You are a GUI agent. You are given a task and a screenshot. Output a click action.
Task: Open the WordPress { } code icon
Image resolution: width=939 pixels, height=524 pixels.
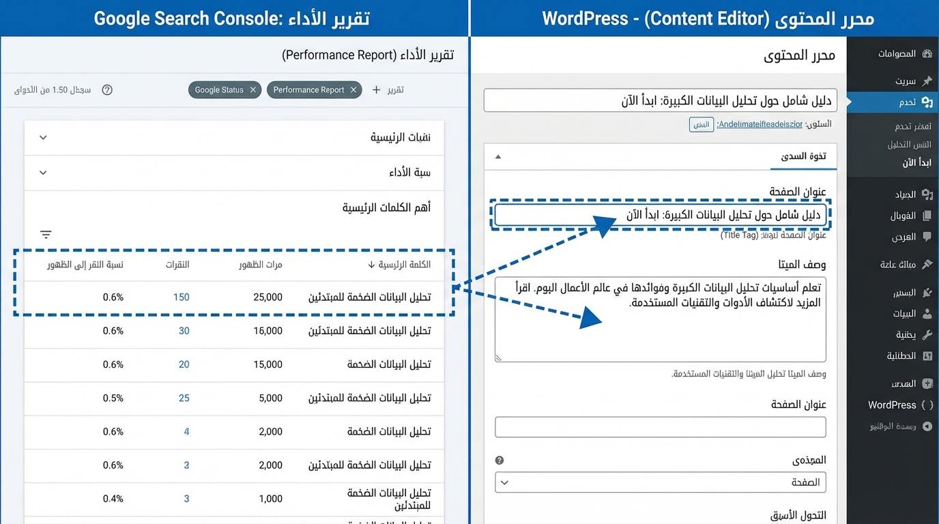click(x=926, y=405)
